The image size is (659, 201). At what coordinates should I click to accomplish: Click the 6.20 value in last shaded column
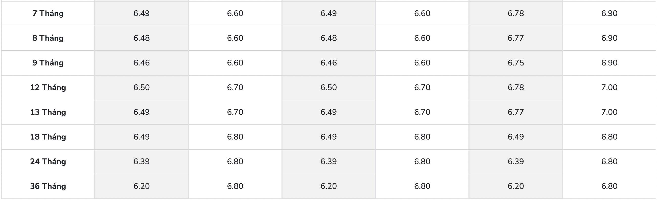516,186
